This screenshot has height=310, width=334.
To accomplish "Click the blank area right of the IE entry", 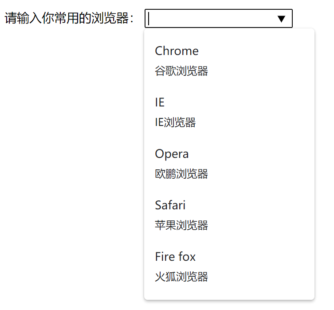I will pyautogui.click(x=255, y=112).
